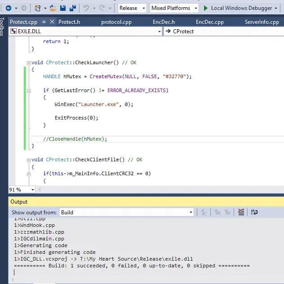The width and height of the screenshot is (284, 284).
Task: Click the zzzmathlib.cpp output line
Action: [39, 232]
